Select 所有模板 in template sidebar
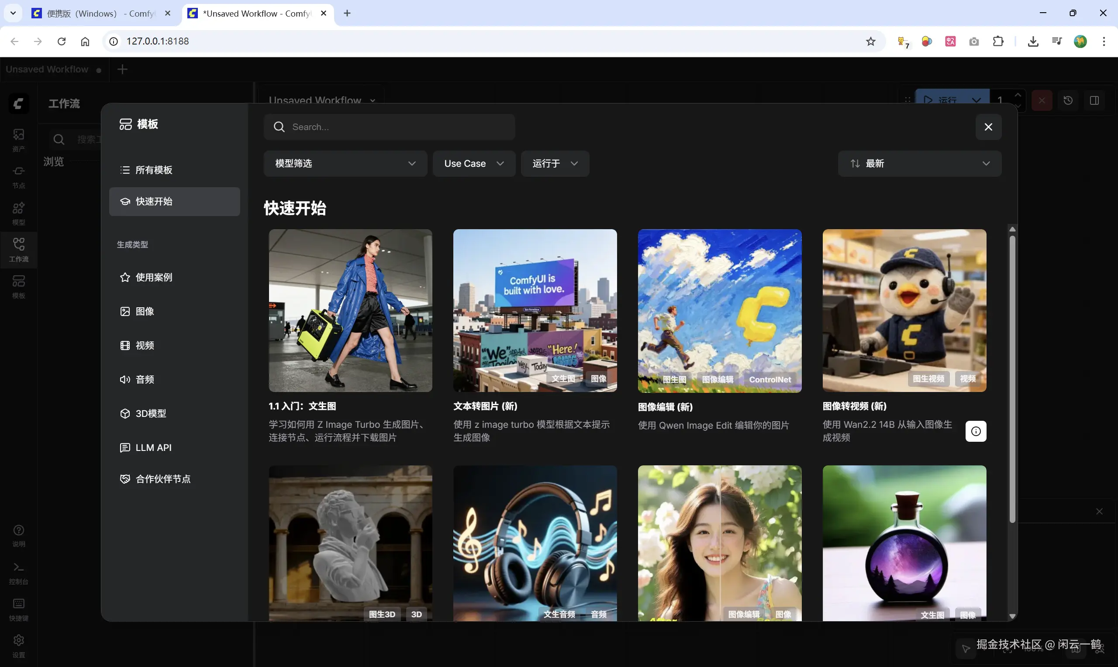 [154, 170]
